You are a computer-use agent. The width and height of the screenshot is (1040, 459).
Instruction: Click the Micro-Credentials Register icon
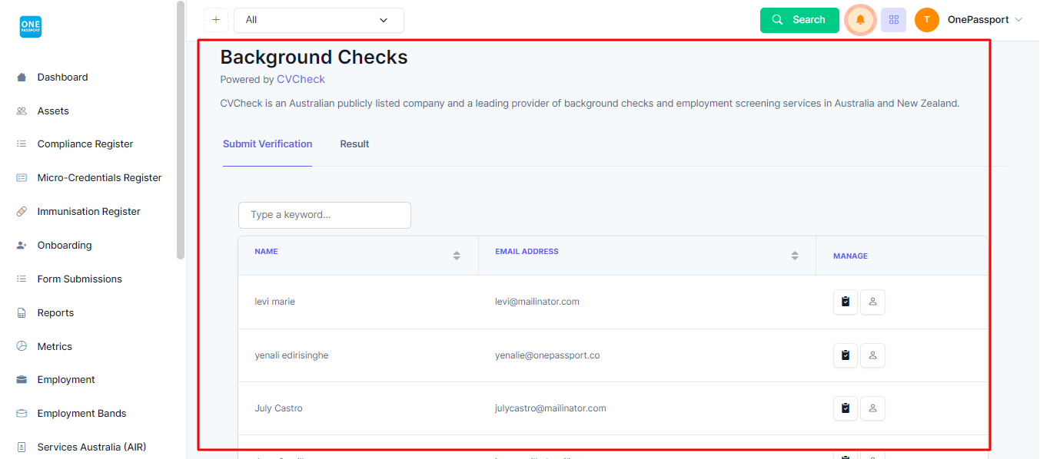coord(22,178)
